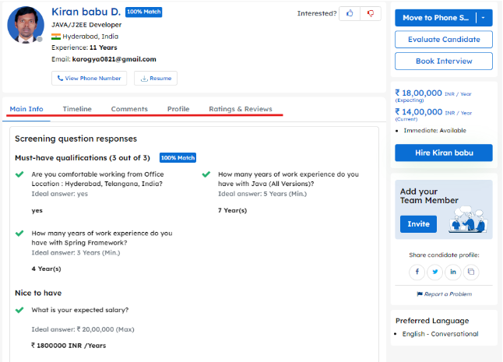
Task: Click the Move to Phone Screen button
Action: 435,17
